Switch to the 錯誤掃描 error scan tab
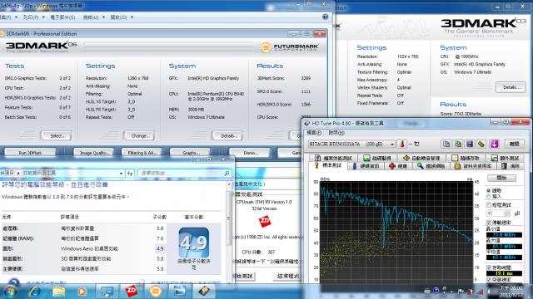 point(431,166)
